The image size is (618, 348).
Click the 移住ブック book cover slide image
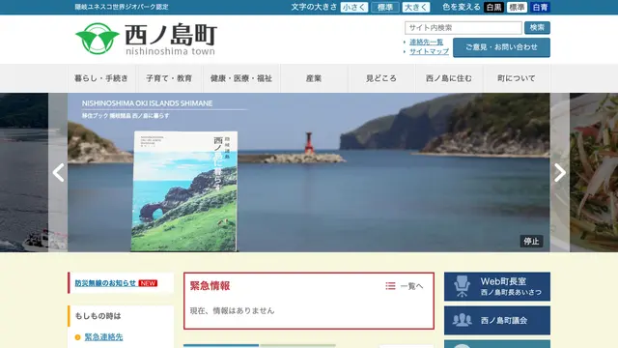(184, 191)
